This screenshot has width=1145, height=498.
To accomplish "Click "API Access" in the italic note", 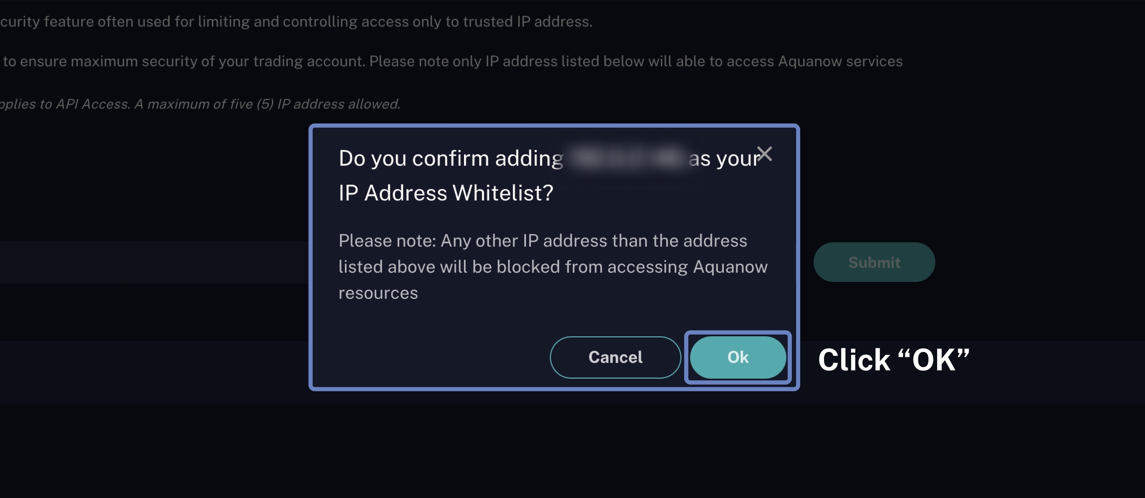I will [92, 104].
